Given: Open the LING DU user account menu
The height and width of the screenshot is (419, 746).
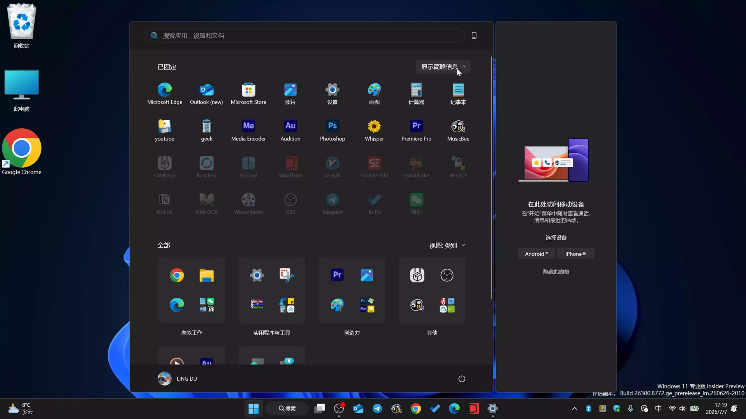Looking at the screenshot, I should click(178, 379).
